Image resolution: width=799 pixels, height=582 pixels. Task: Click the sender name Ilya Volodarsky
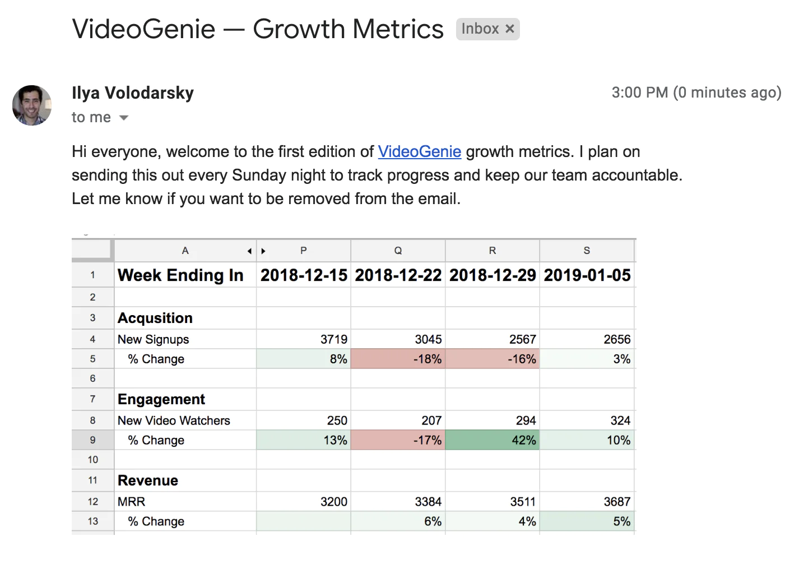click(132, 93)
